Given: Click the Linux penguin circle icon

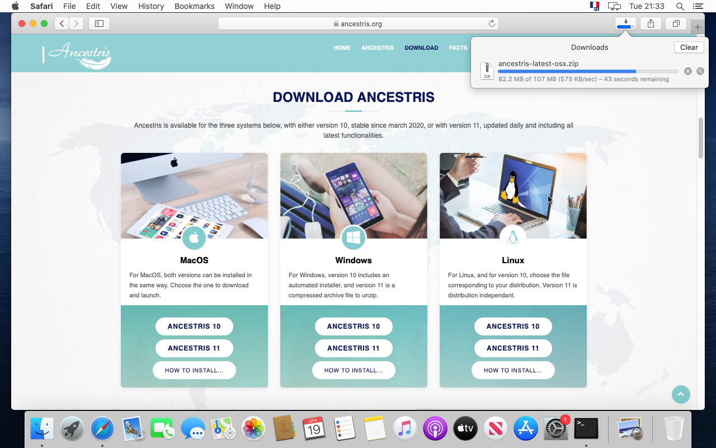Looking at the screenshot, I should (x=513, y=238).
